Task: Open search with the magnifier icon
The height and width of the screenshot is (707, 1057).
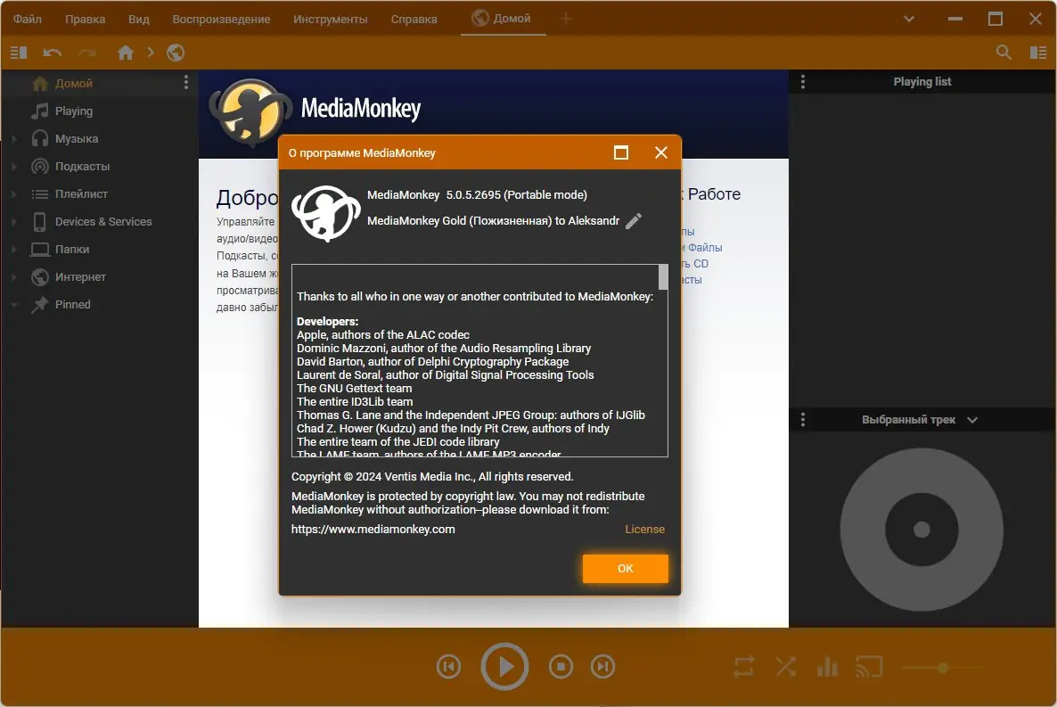Action: click(1003, 52)
